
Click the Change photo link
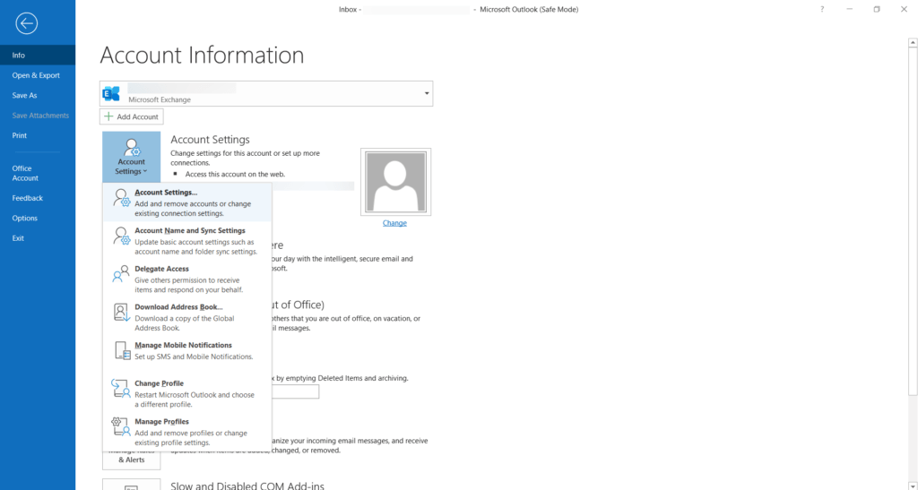coord(394,223)
